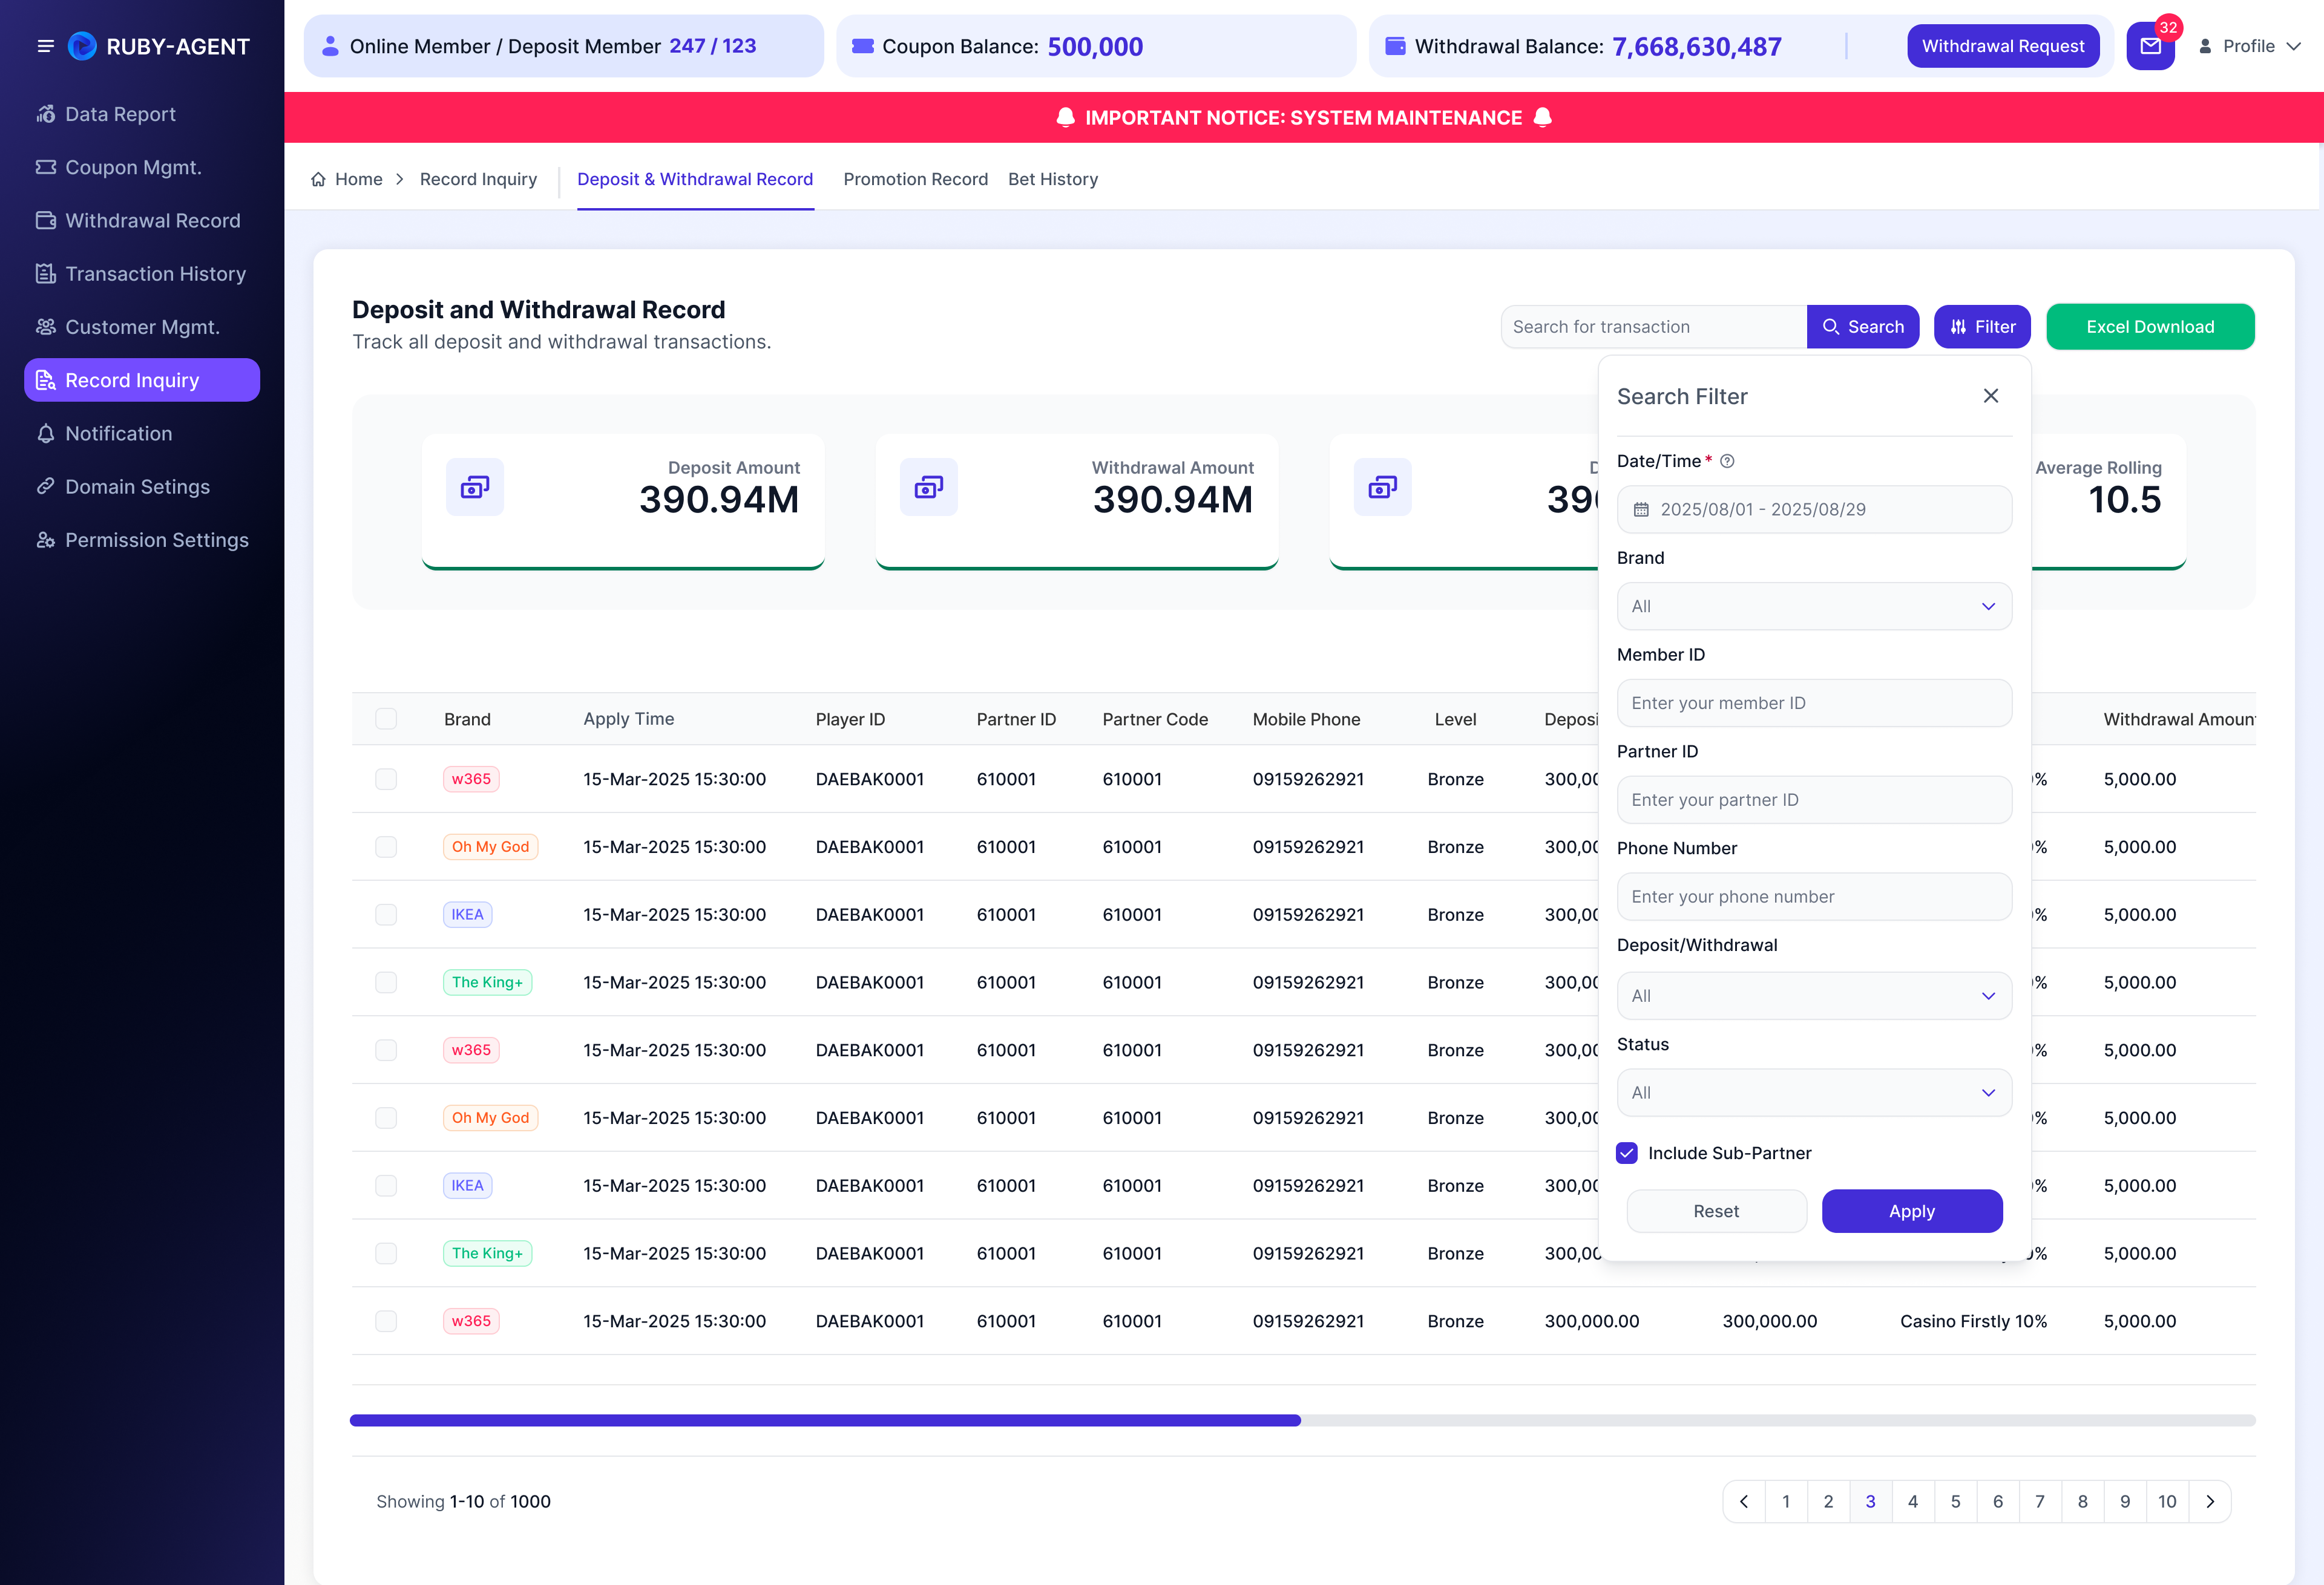Collapse sidebar with hamburger menu icon
The height and width of the screenshot is (1585, 2324).
45,46
